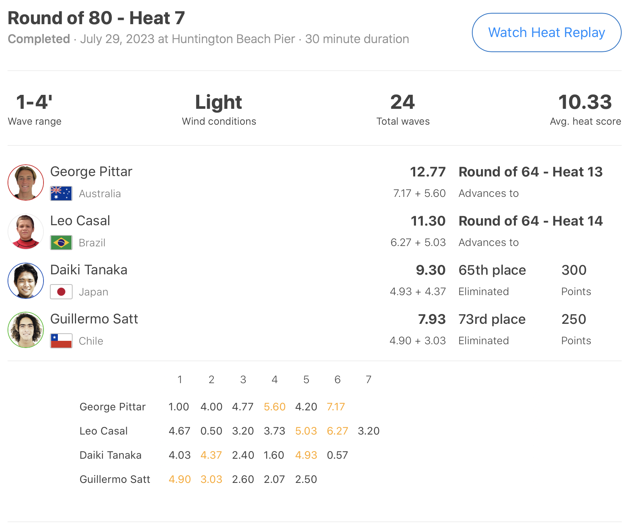Go to Round of 64 - Heat 13
Image resolution: width=633 pixels, height=529 pixels.
531,172
